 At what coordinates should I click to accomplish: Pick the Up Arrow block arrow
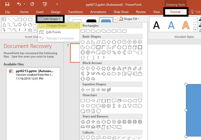tap(93, 68)
